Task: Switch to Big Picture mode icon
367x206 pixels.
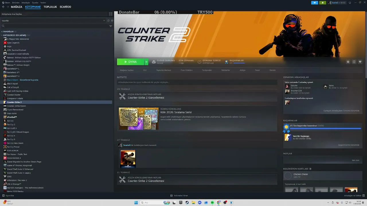Action: 350,3
